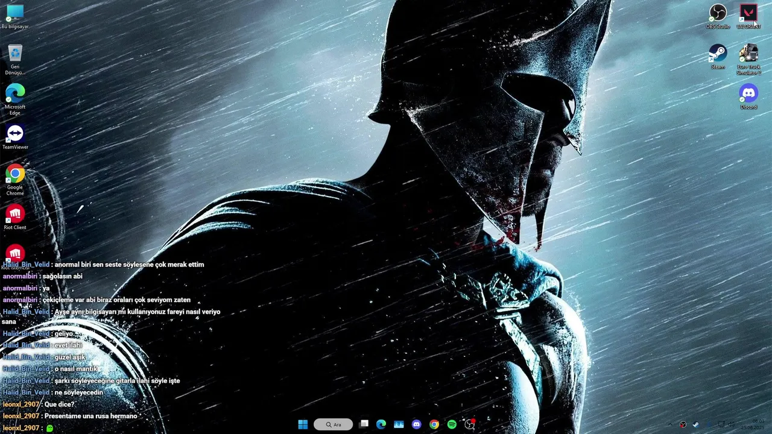Open network settings from the tray
772x434 pixels.
[721, 424]
